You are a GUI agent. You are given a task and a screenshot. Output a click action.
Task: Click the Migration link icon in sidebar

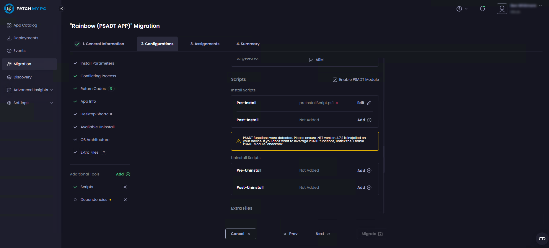(9, 64)
